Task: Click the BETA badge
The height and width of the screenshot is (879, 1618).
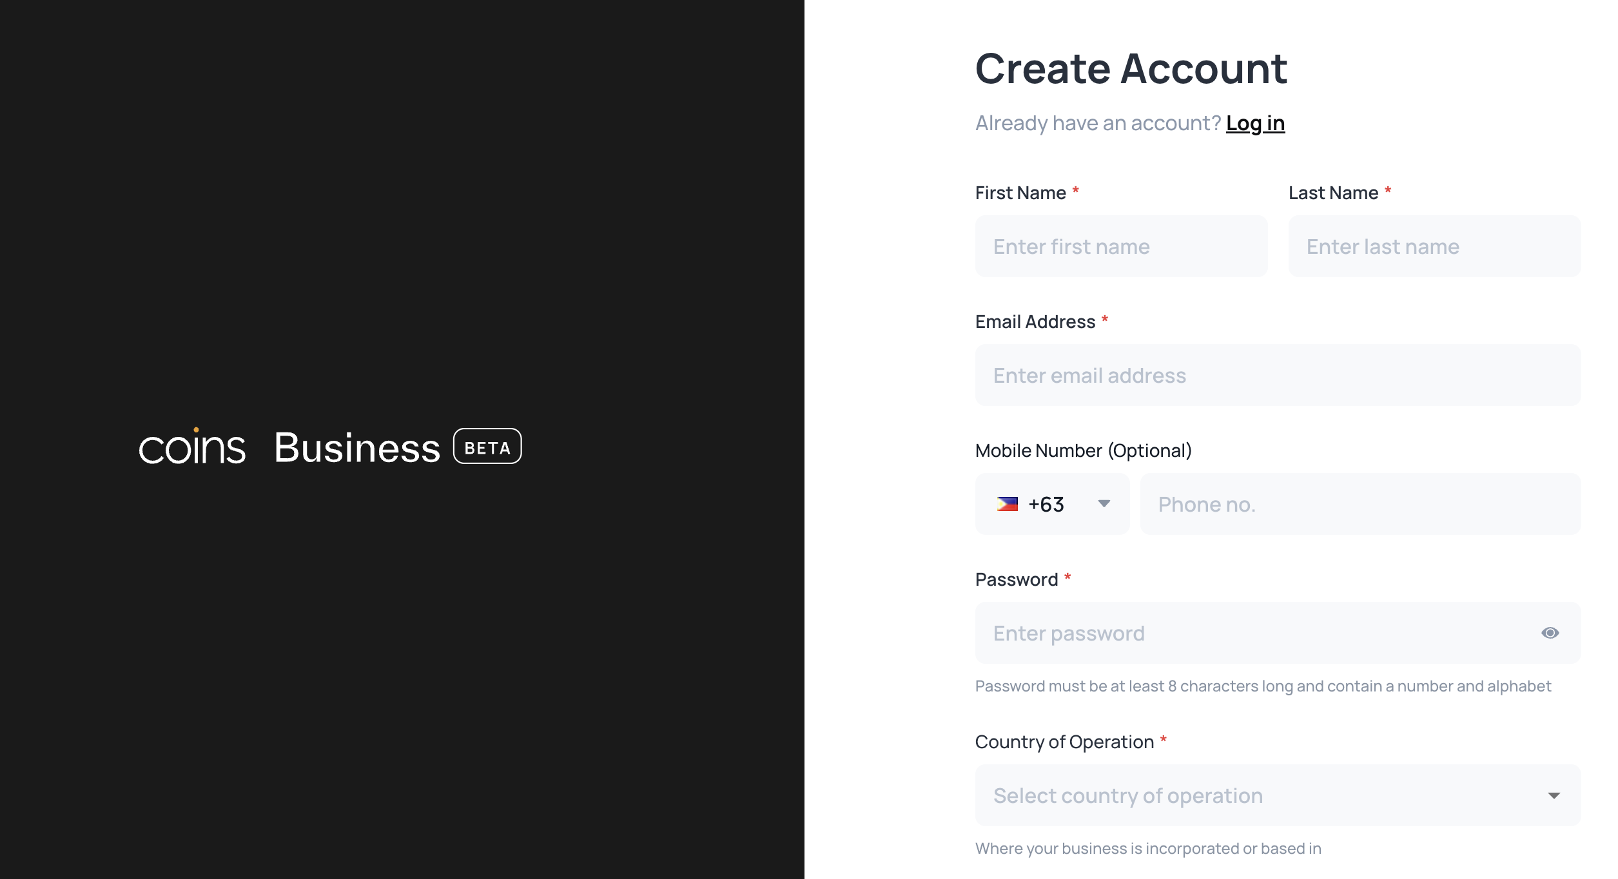Action: click(x=487, y=447)
